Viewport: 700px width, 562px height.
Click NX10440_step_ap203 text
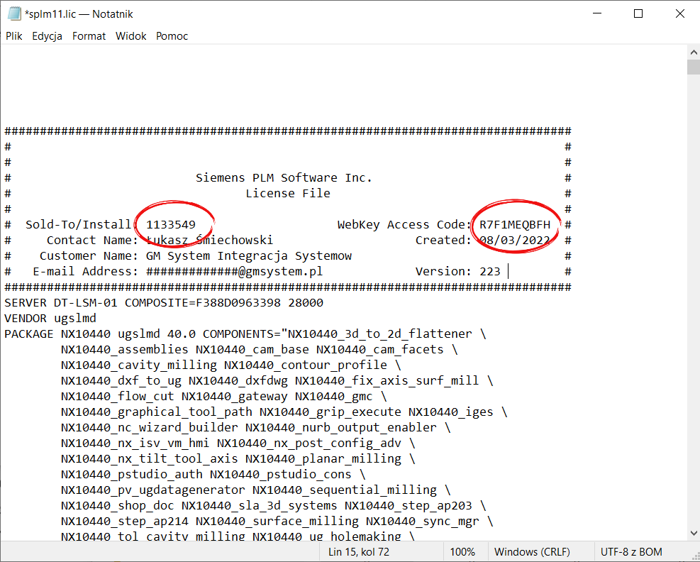pyautogui.click(x=409, y=506)
